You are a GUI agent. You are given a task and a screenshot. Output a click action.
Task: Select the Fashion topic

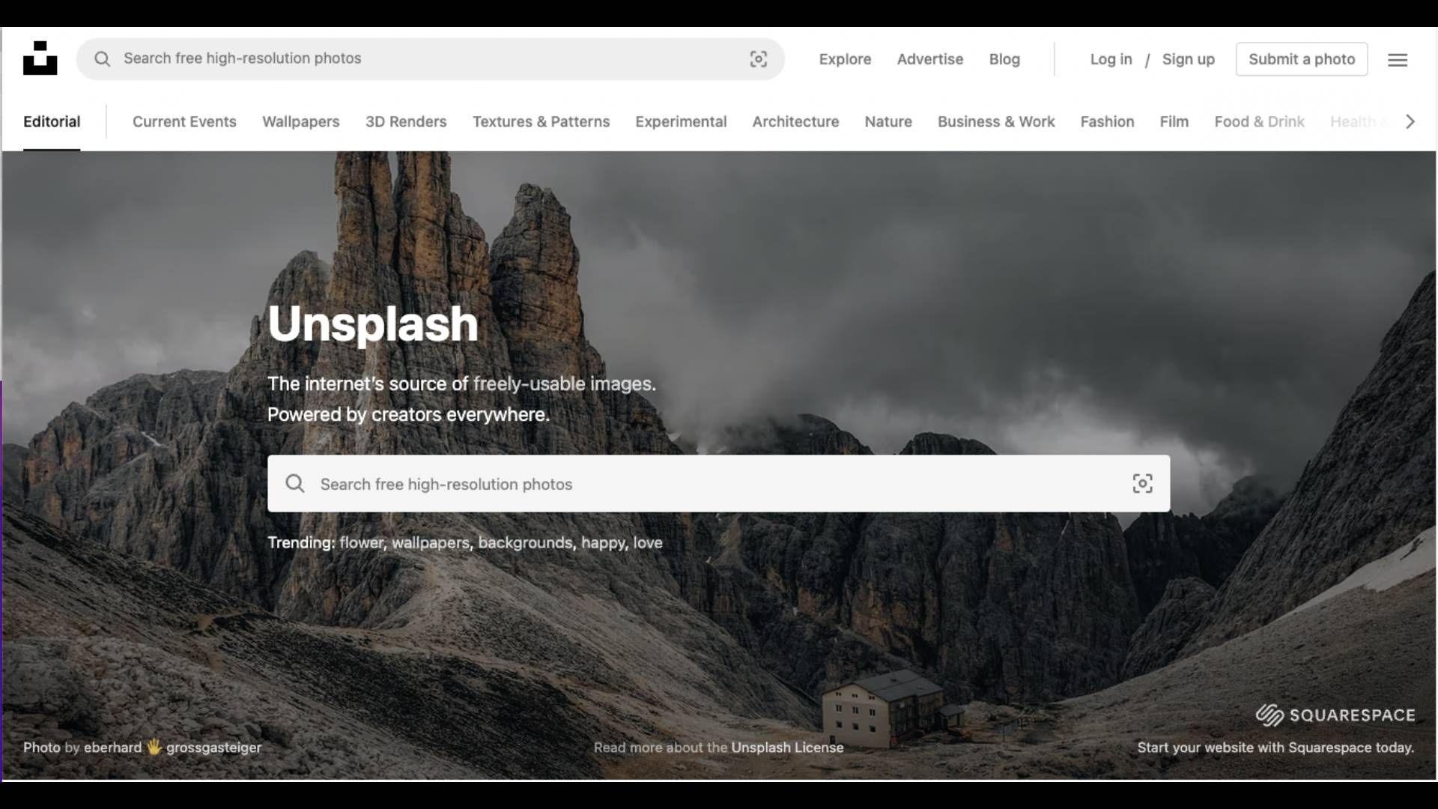[1107, 121]
